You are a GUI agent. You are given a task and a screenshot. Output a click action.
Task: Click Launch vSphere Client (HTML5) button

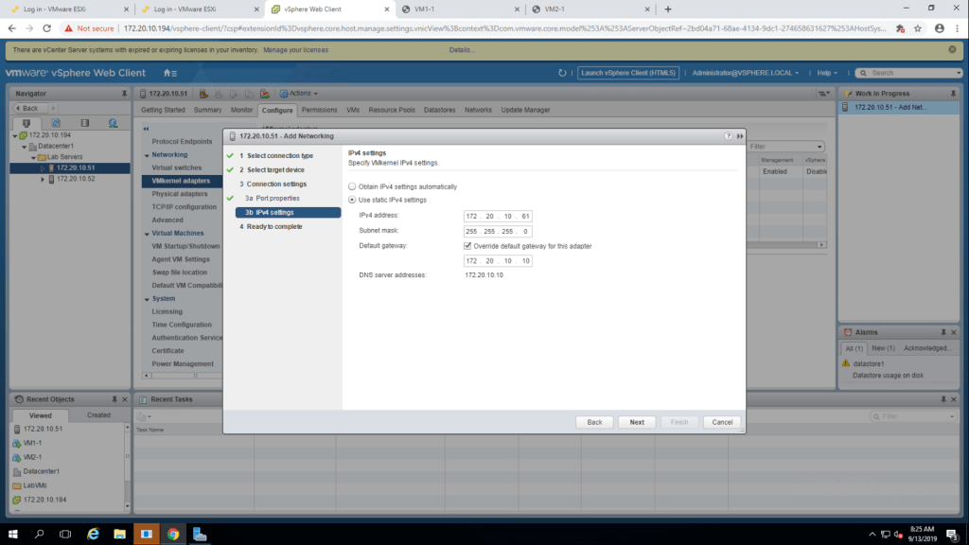coord(629,73)
